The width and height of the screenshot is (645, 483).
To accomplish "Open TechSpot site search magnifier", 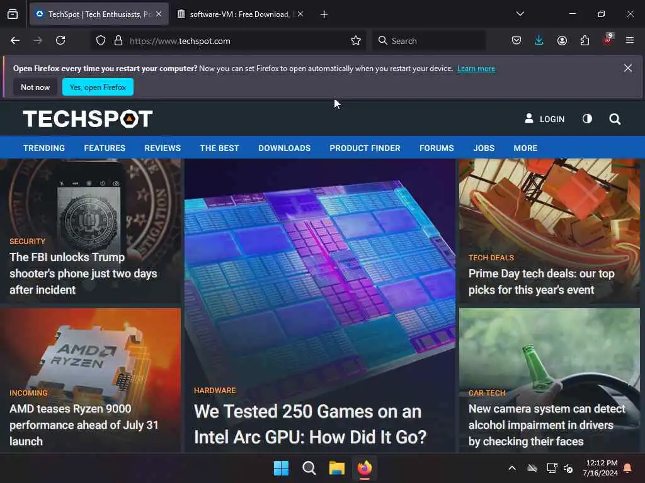I will pos(615,119).
